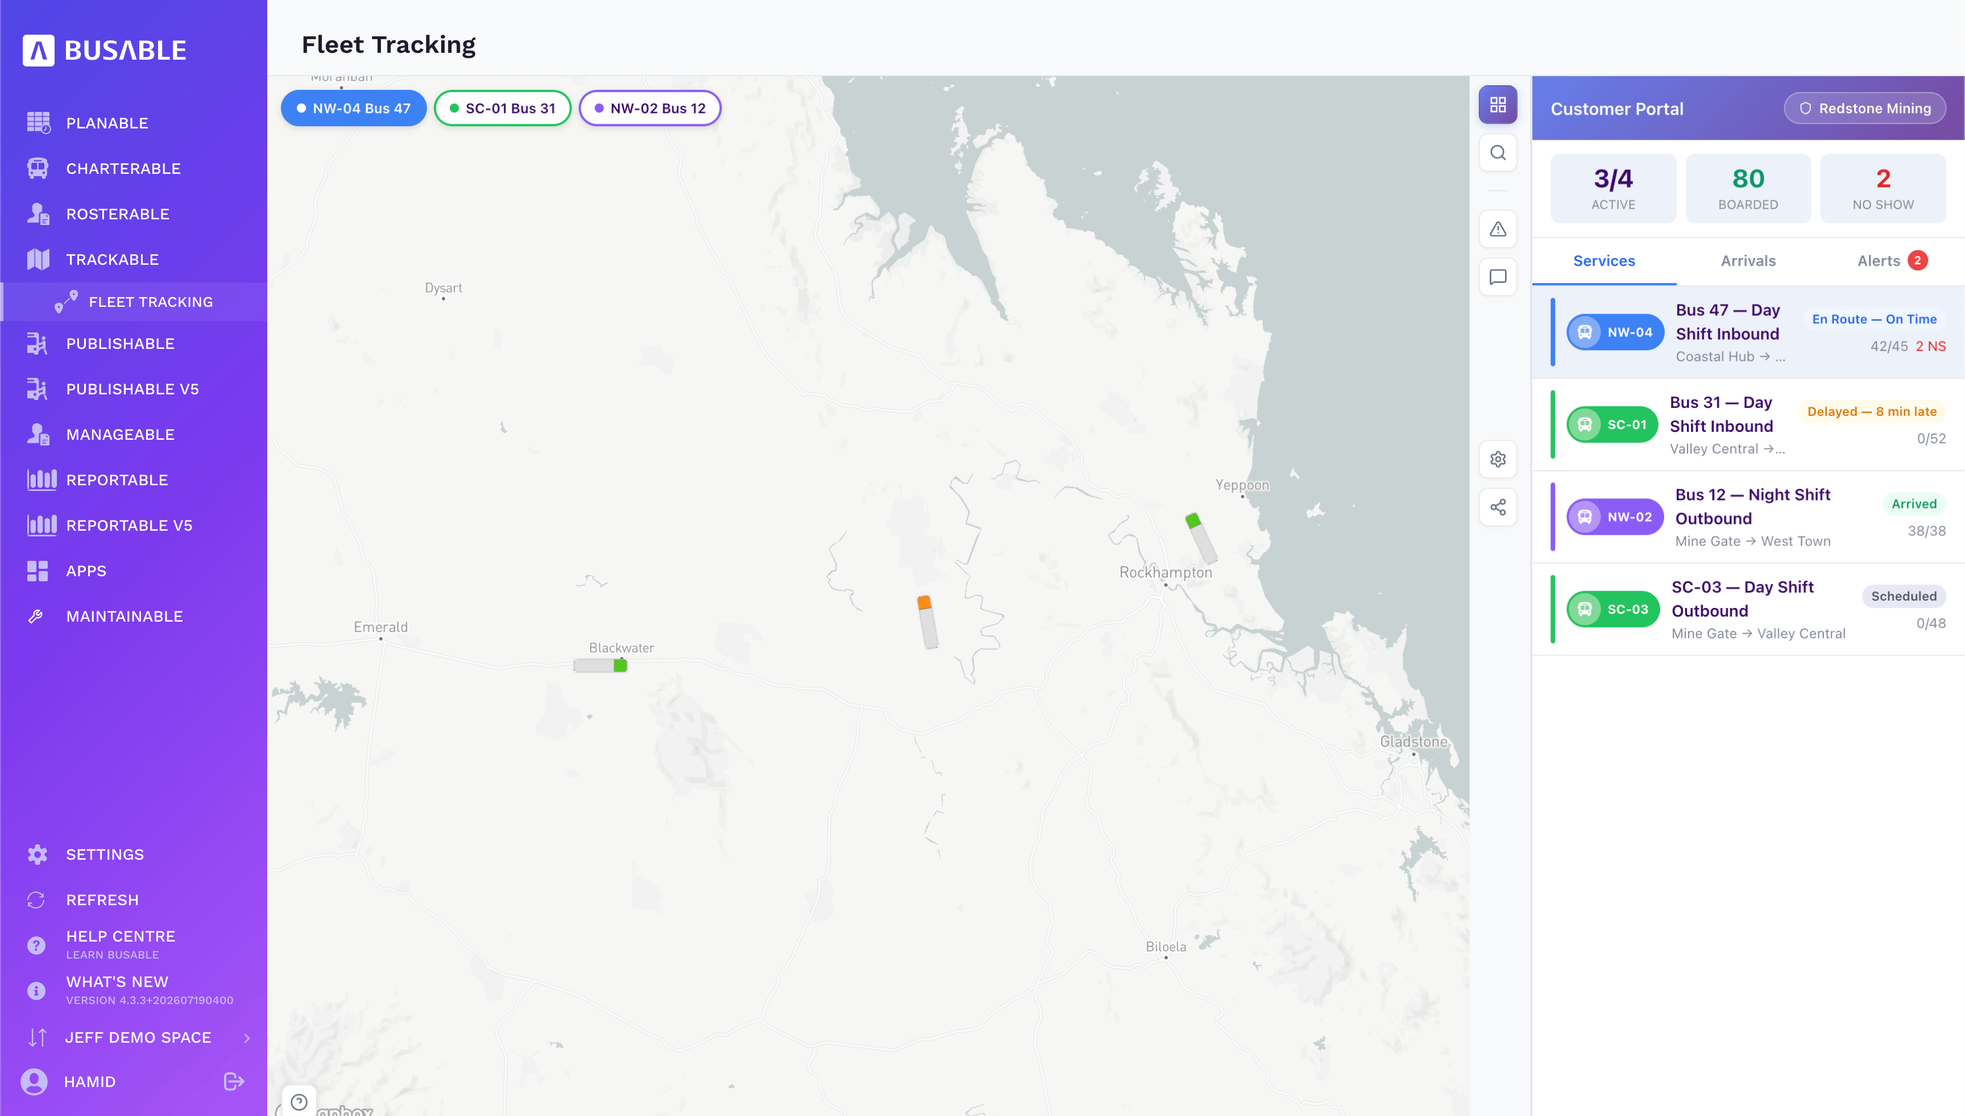This screenshot has height=1116, width=1965.
Task: Click the orange bus marker on map
Action: (927, 622)
